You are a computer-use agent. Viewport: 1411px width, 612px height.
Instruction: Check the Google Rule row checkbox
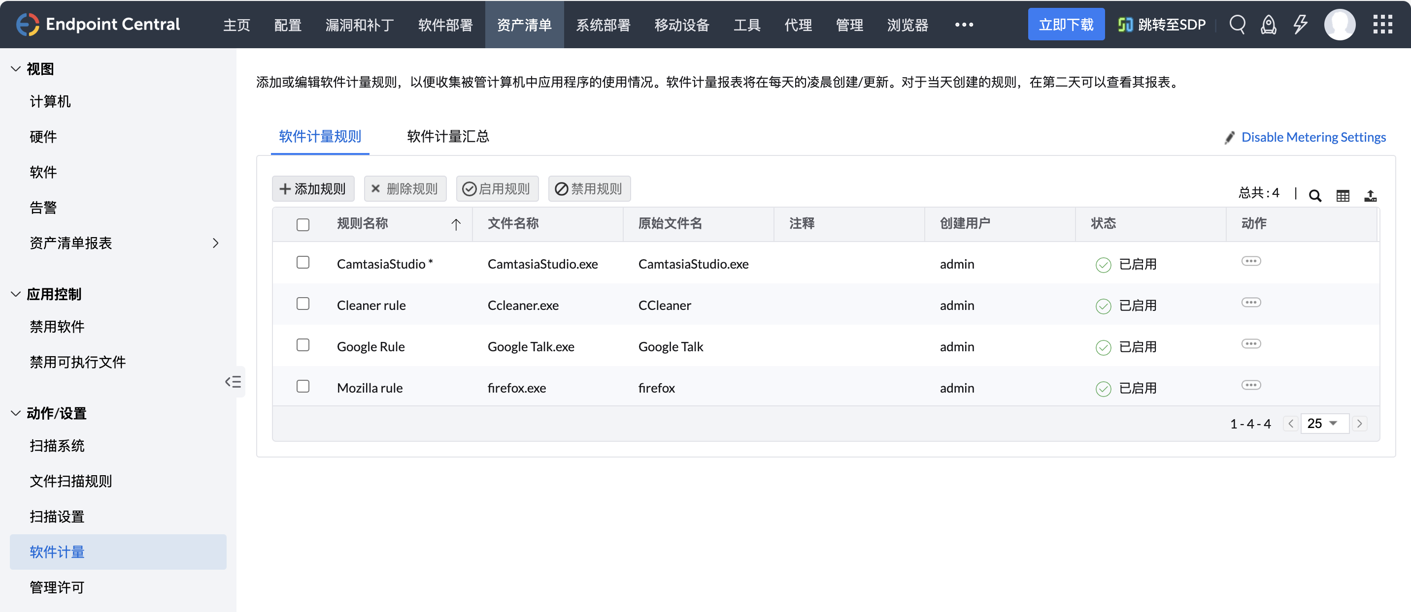tap(303, 344)
